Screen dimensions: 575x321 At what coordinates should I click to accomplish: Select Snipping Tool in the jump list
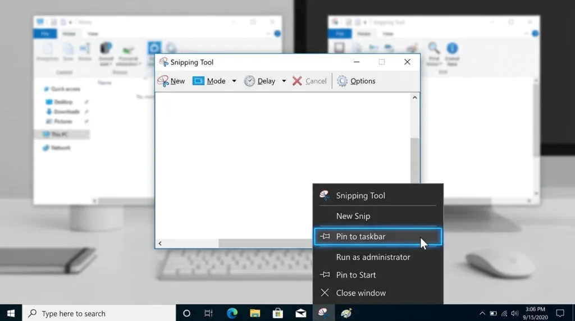378,195
